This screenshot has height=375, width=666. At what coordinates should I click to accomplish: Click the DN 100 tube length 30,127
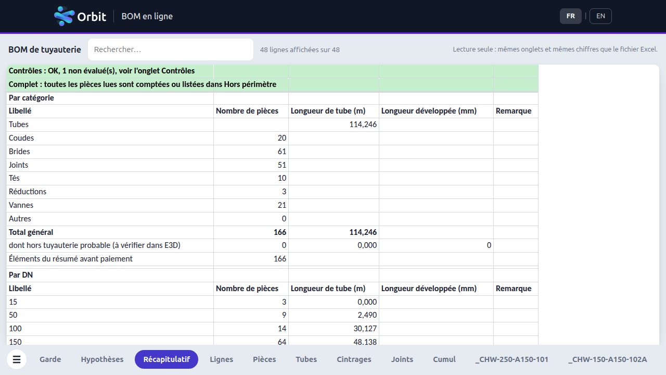click(334, 329)
